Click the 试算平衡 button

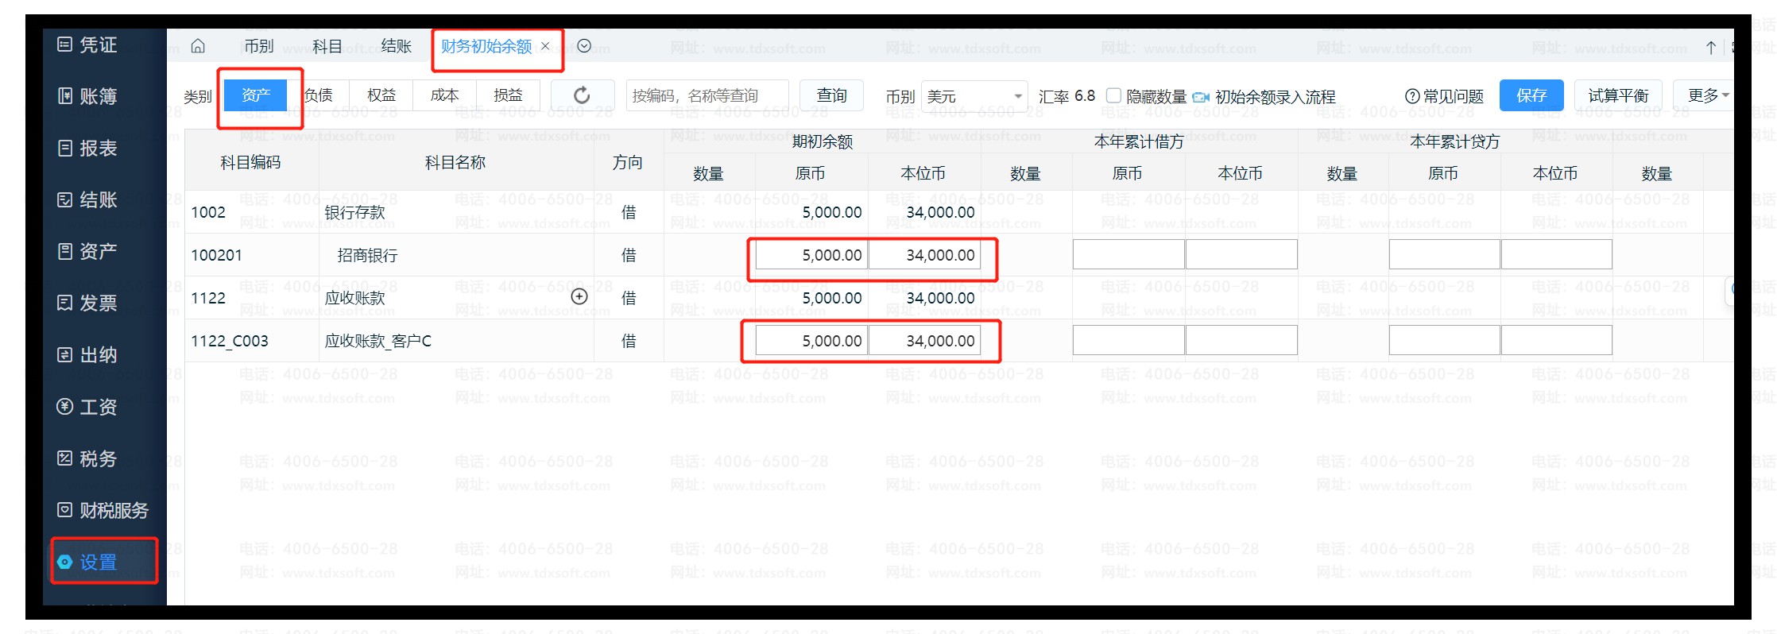pos(1617,95)
